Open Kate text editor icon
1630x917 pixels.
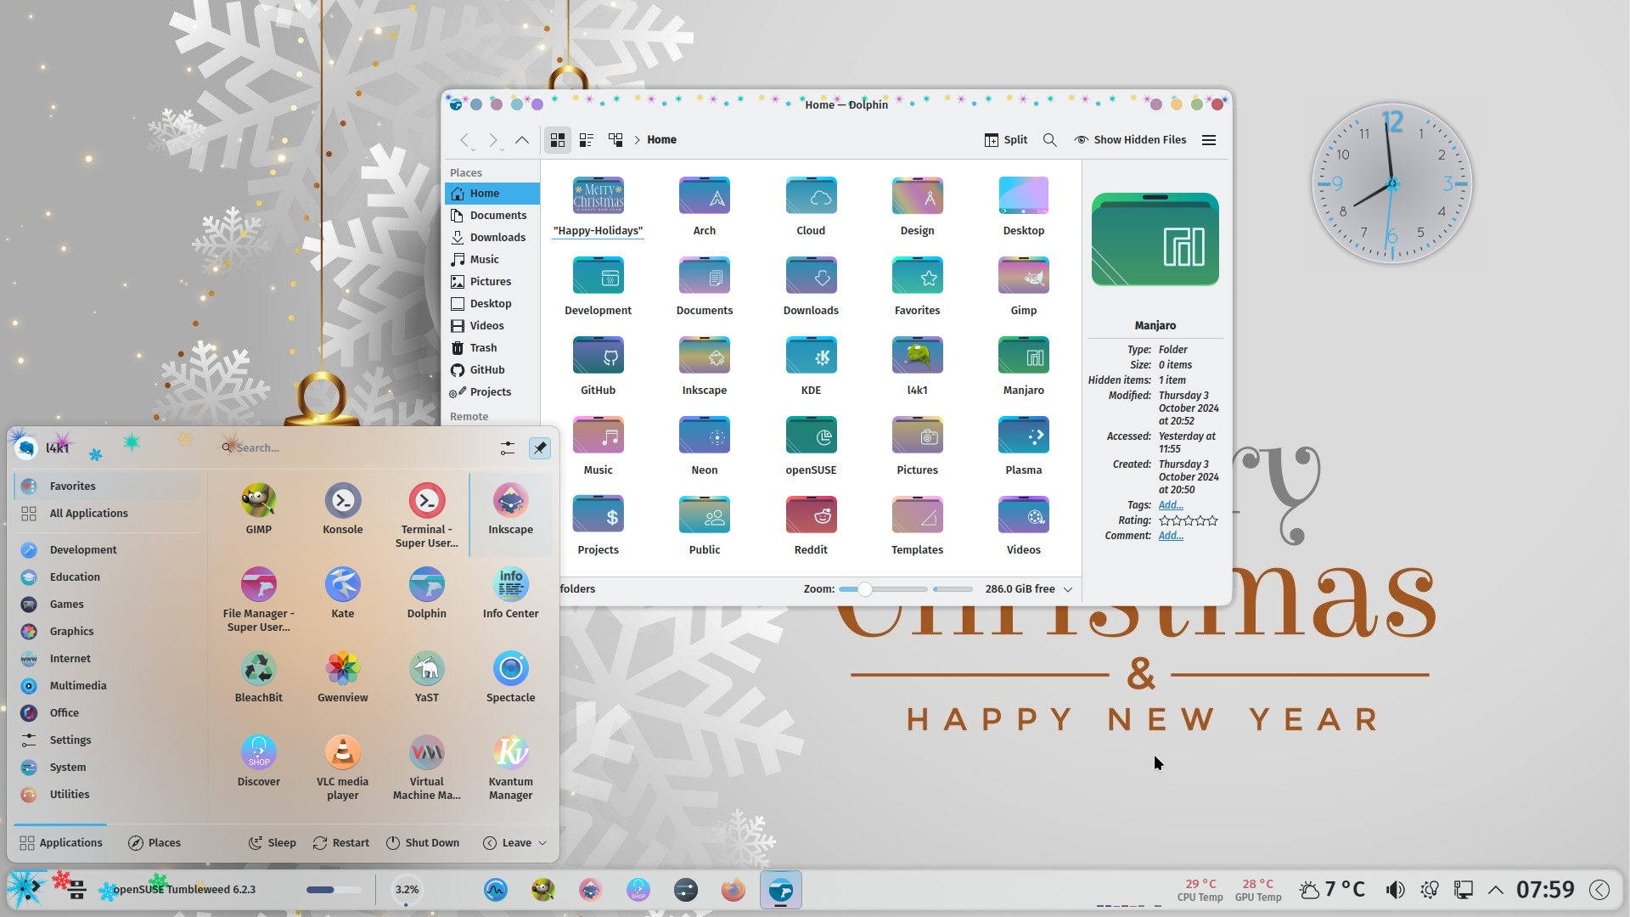pyautogui.click(x=342, y=594)
